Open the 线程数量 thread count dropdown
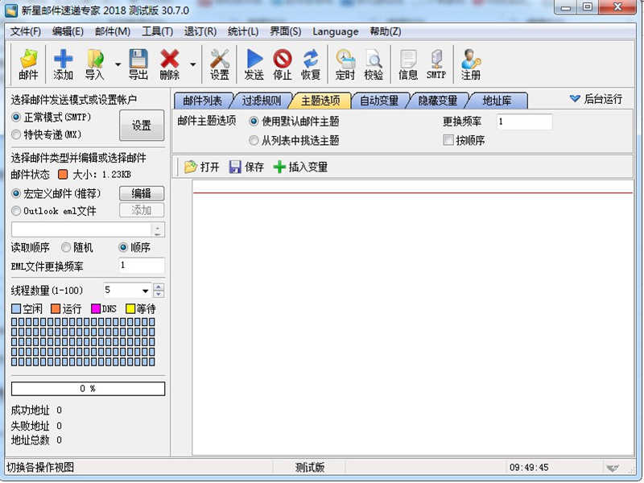644x483 pixels. click(x=145, y=291)
